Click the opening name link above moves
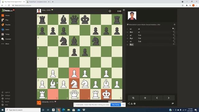This screenshot has width=199, height=112. click(x=144, y=25)
